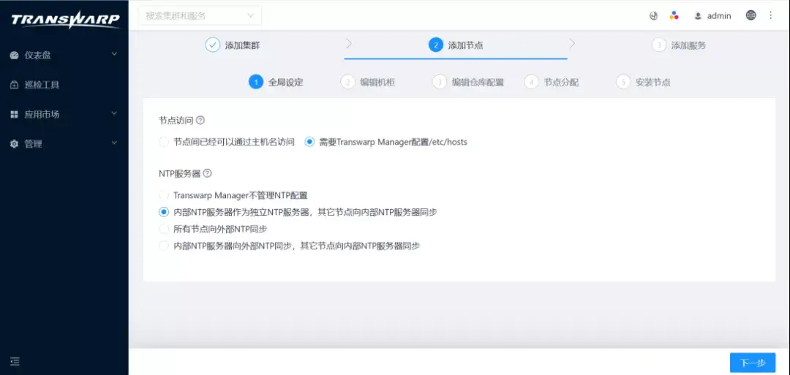Image resolution: width=790 pixels, height=375 pixels.
Task: Click sub-step 3 circle for 编辑仓库配置
Action: 440,82
